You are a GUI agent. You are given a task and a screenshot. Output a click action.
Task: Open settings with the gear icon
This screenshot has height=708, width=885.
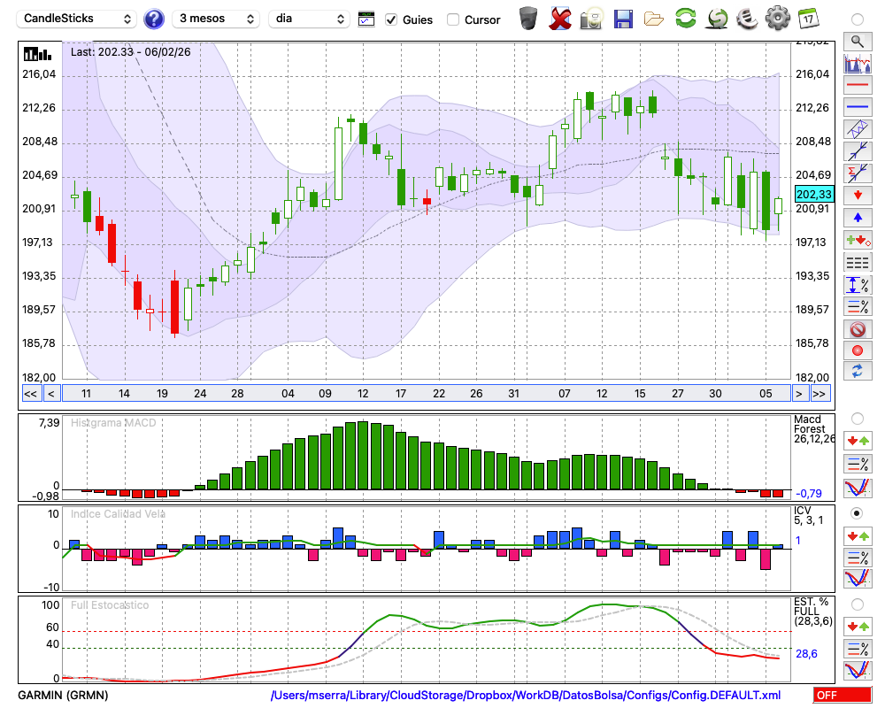coord(777,19)
